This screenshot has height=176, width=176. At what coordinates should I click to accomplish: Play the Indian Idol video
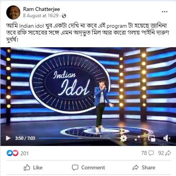(x=8, y=138)
